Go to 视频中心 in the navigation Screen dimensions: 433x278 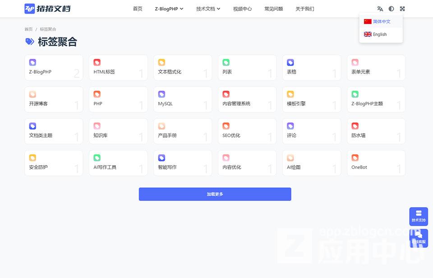point(243,8)
